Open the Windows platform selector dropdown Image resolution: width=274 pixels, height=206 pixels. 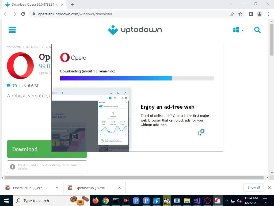[x=238, y=30]
